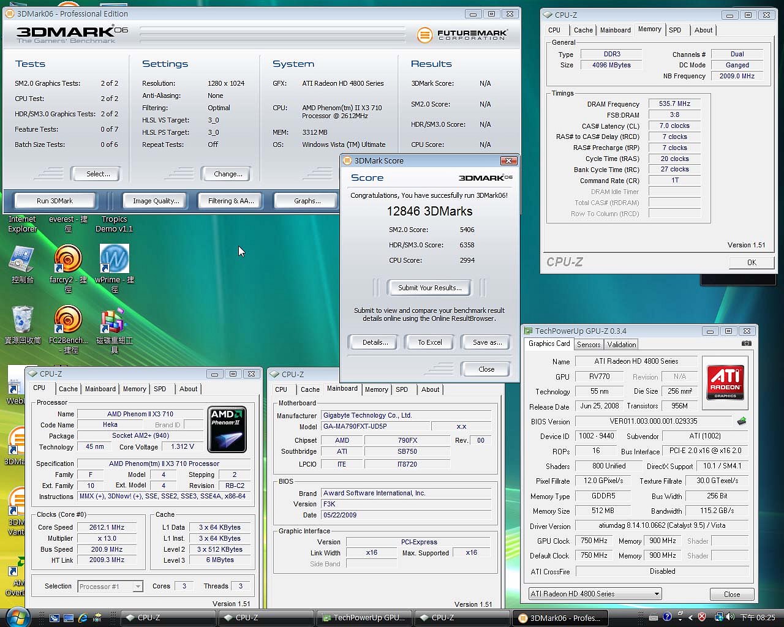
Task: Switch to the Validation tab in GPU-Z
Action: (x=622, y=345)
